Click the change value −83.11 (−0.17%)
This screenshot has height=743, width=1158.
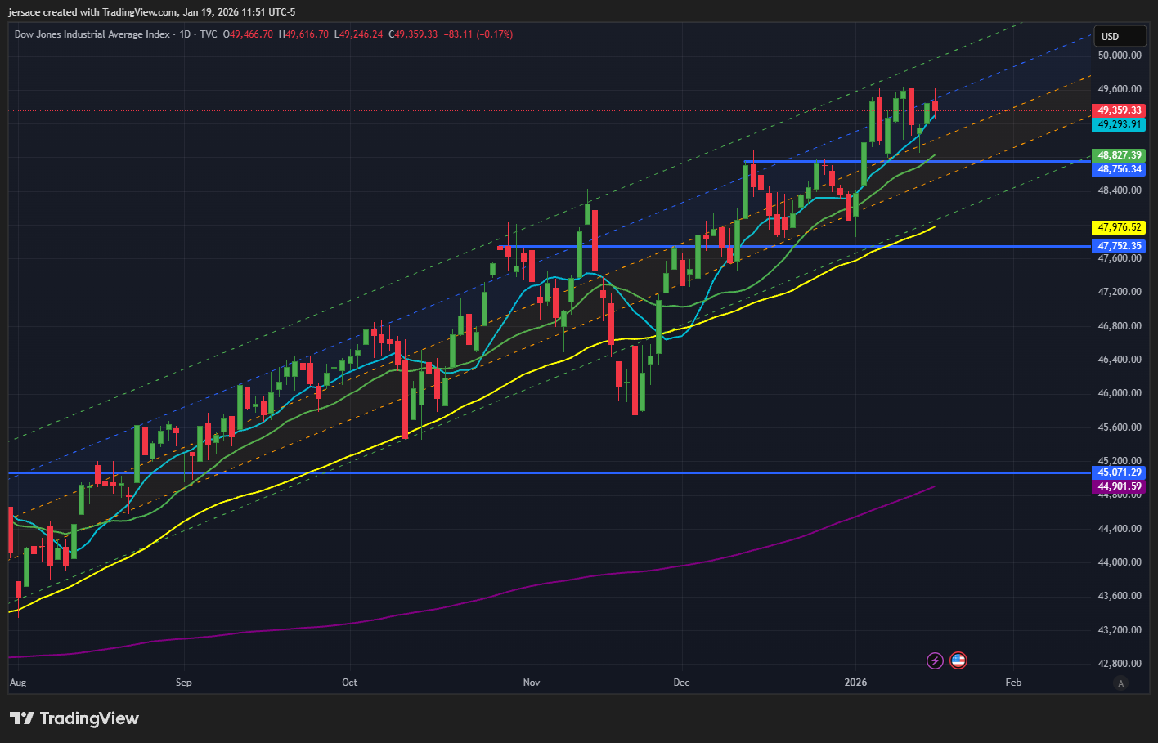pos(478,34)
